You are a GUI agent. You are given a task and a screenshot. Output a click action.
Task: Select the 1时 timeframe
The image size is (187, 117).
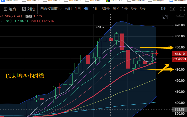[96, 9]
